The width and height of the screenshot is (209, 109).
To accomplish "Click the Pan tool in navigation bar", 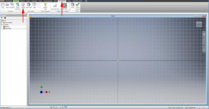I will click(x=204, y=39).
